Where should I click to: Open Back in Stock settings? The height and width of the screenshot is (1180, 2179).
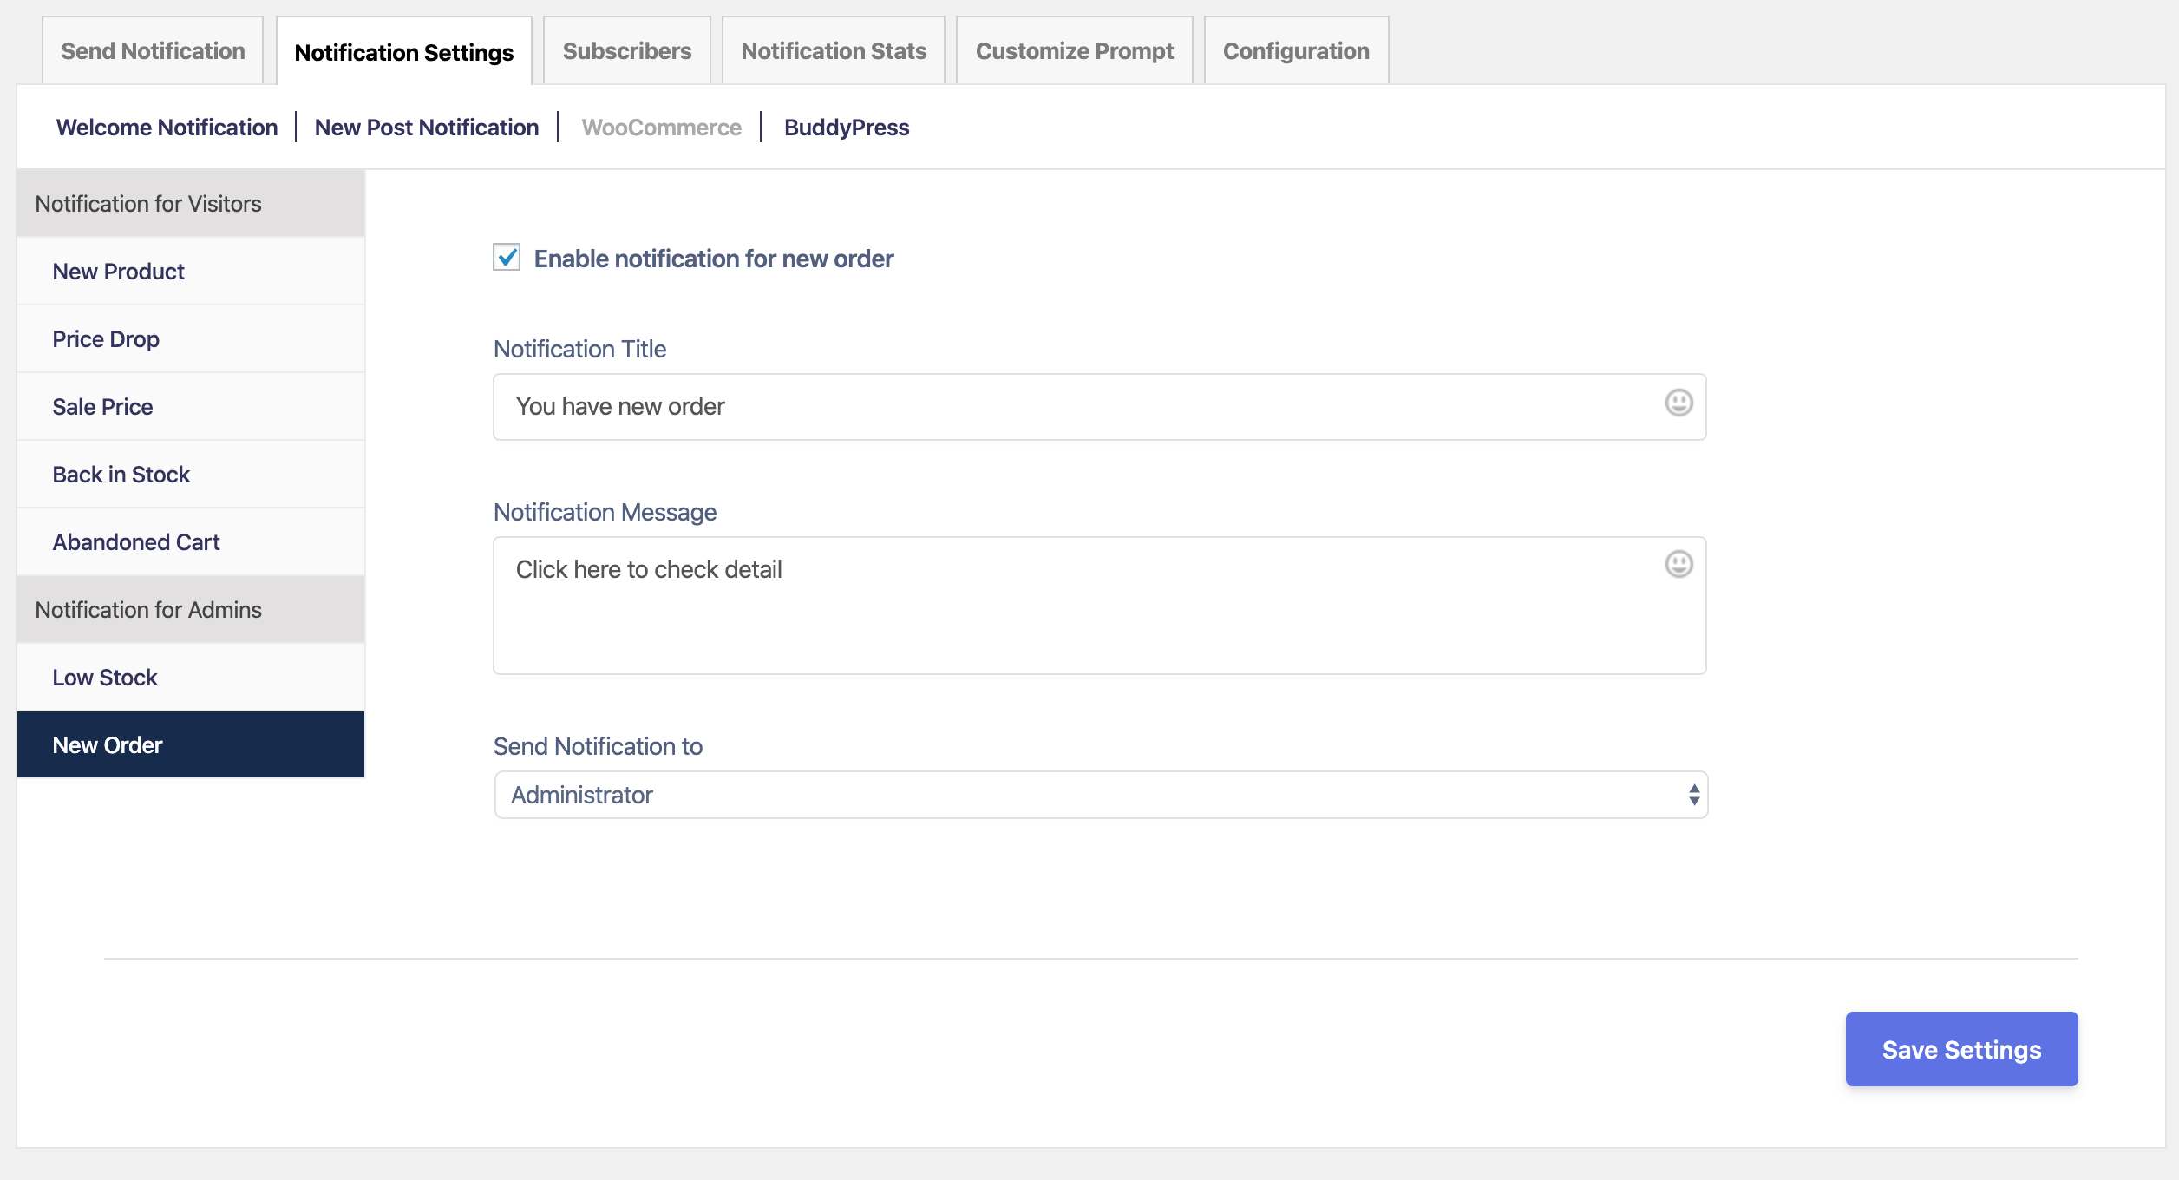121,475
